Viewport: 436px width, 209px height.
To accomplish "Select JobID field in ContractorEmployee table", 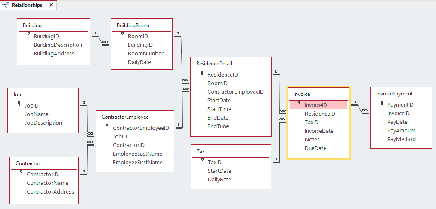I will tap(120, 137).
